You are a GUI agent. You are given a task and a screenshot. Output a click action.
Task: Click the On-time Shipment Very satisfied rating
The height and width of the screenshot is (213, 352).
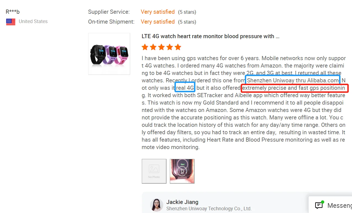tap(158, 22)
